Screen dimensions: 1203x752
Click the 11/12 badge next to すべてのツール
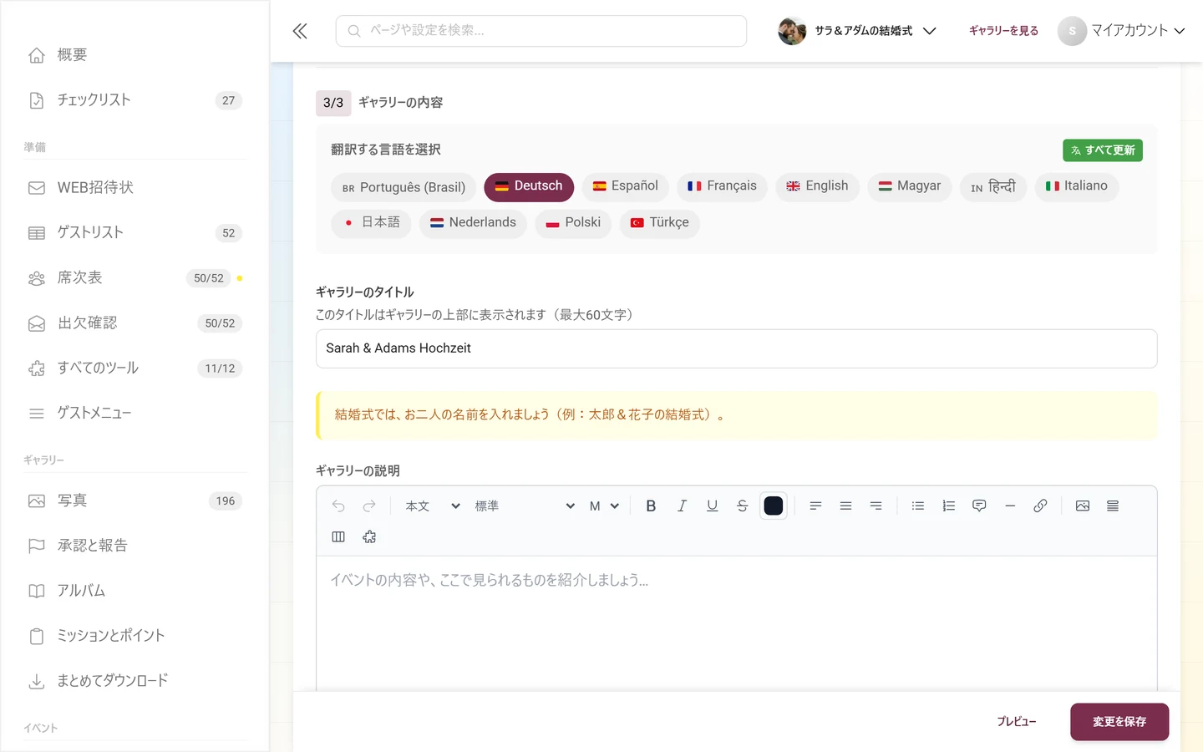[220, 368]
